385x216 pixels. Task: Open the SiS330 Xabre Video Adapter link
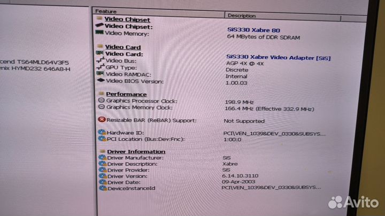tap(278, 57)
